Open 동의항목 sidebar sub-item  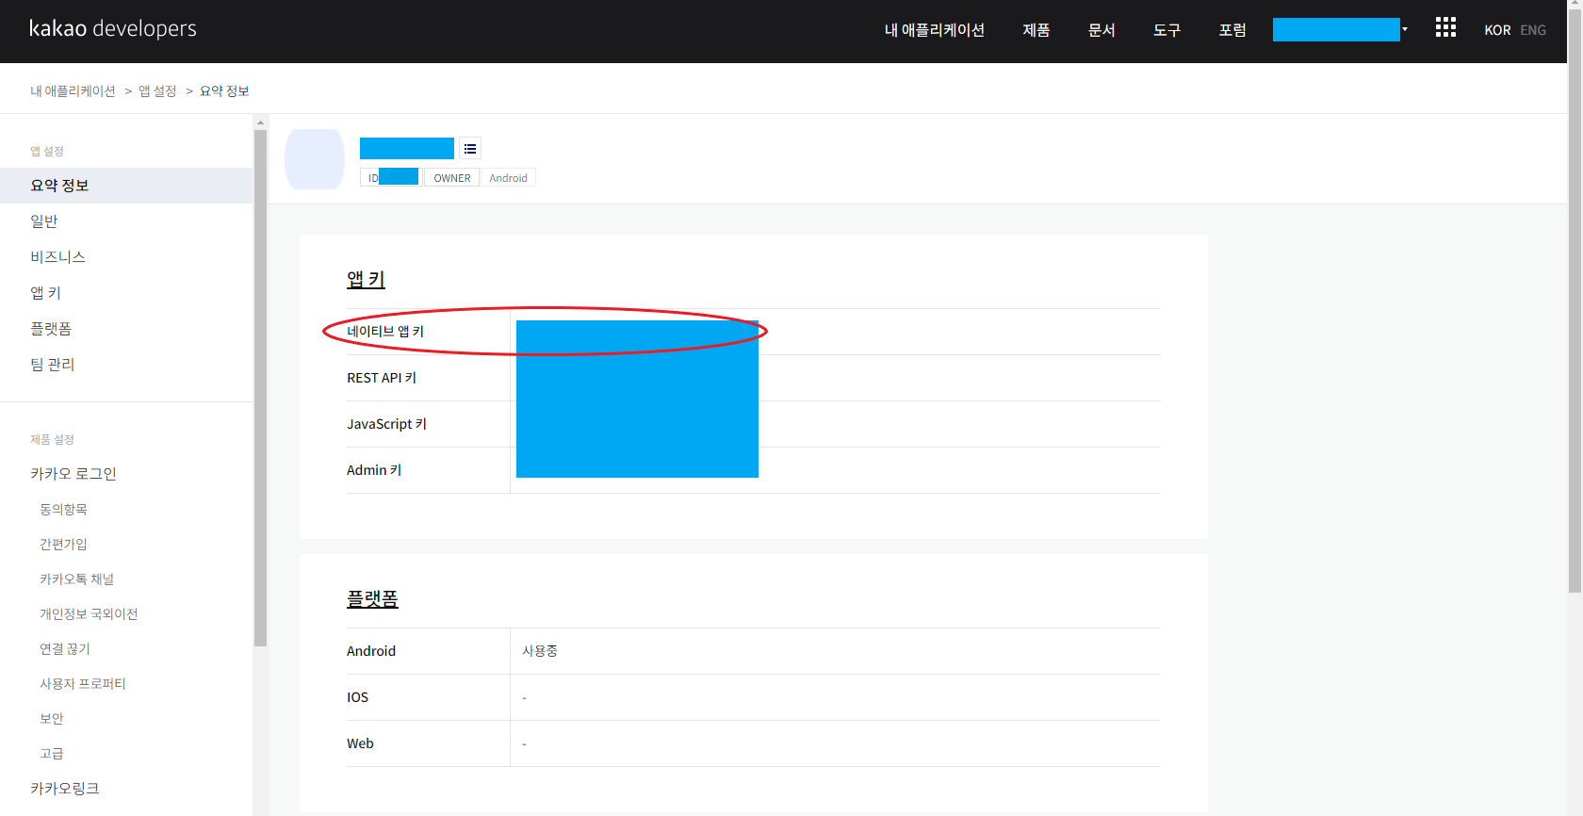tap(63, 510)
